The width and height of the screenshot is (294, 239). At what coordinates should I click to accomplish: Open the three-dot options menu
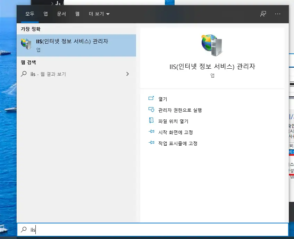[x=277, y=14]
